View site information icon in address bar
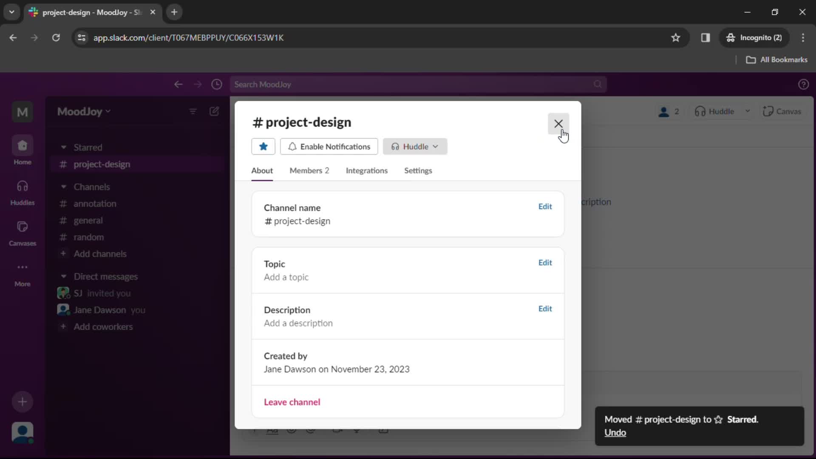 tap(82, 38)
